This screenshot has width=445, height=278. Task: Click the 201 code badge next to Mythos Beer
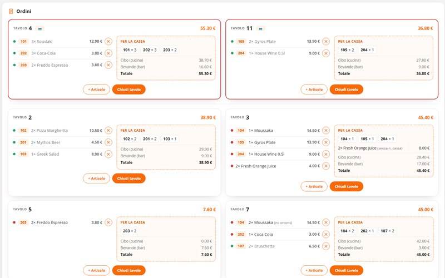click(23, 142)
